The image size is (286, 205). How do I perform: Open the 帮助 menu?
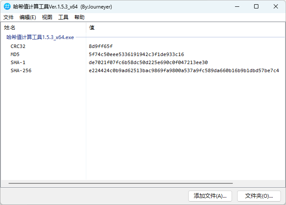[79, 17]
